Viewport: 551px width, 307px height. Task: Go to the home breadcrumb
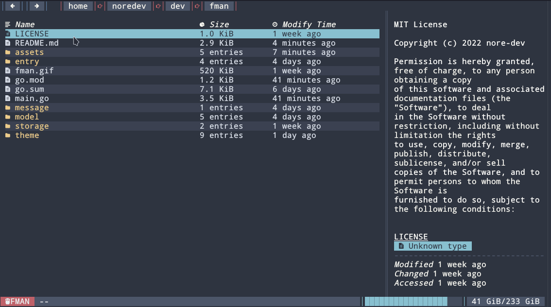click(78, 6)
